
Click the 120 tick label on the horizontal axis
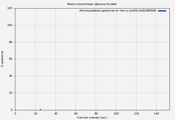tap(136, 113)
